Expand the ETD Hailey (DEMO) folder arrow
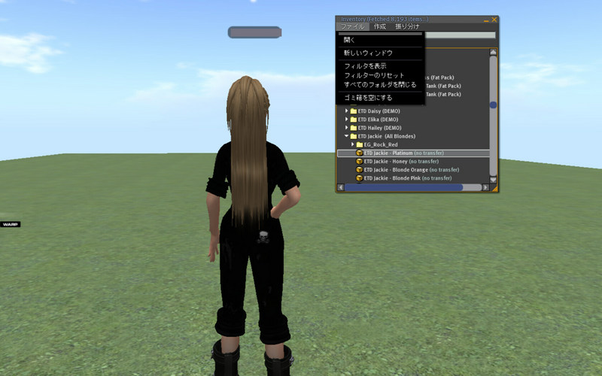Screen dimensions: 602x376 pyautogui.click(x=346, y=128)
